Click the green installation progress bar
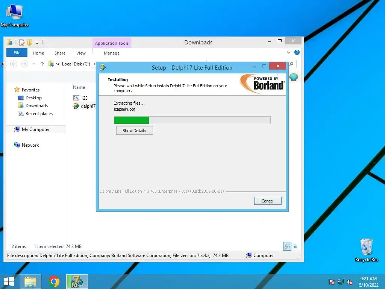 click(x=192, y=120)
